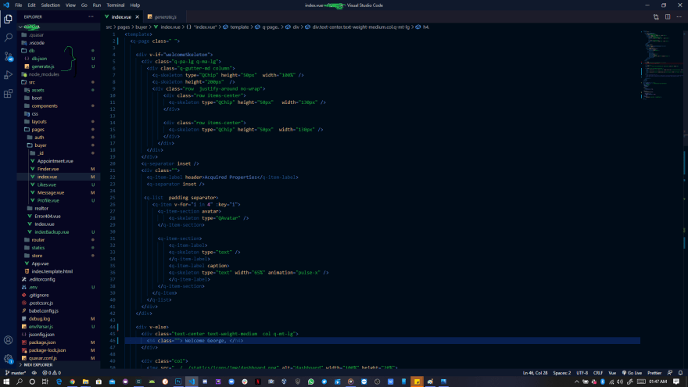Close the index.vue tab
688x387 pixels.
click(138, 16)
